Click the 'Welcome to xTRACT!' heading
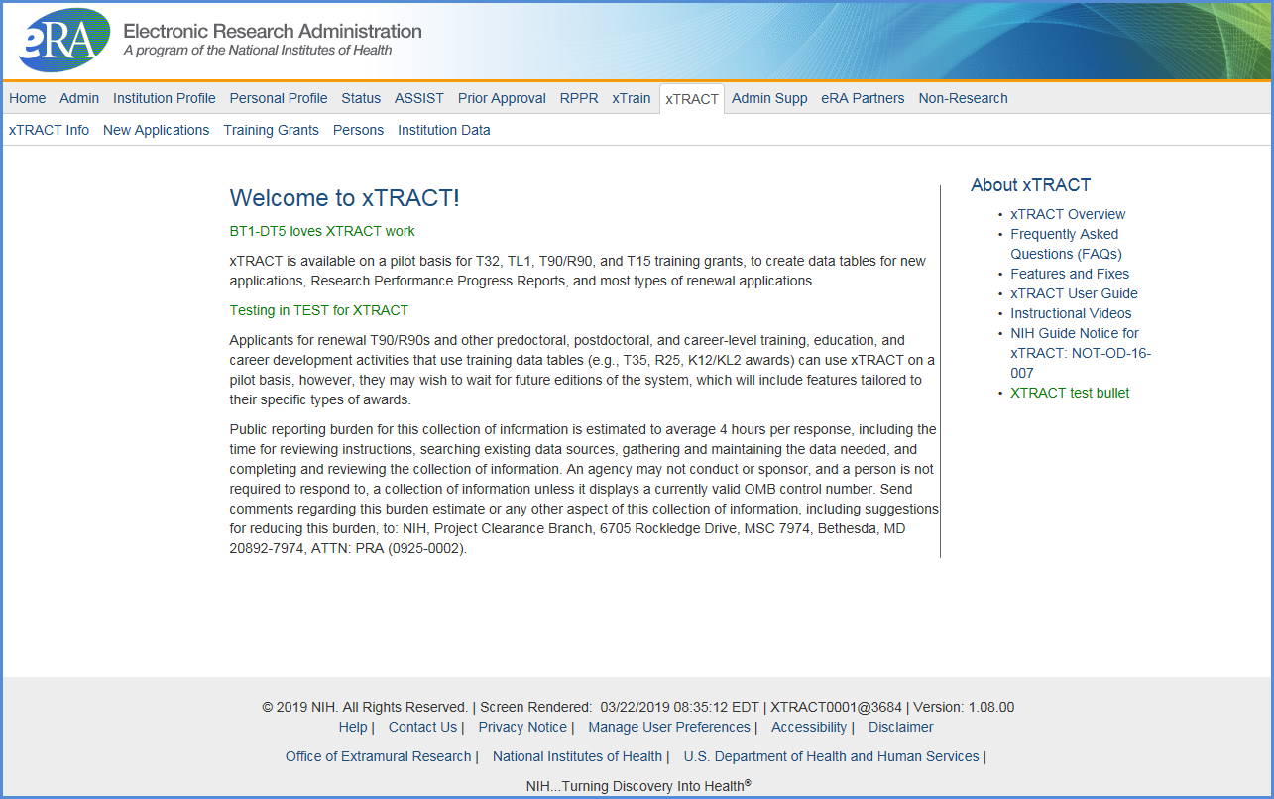Viewport: 1274px width, 799px height. pyautogui.click(x=345, y=198)
